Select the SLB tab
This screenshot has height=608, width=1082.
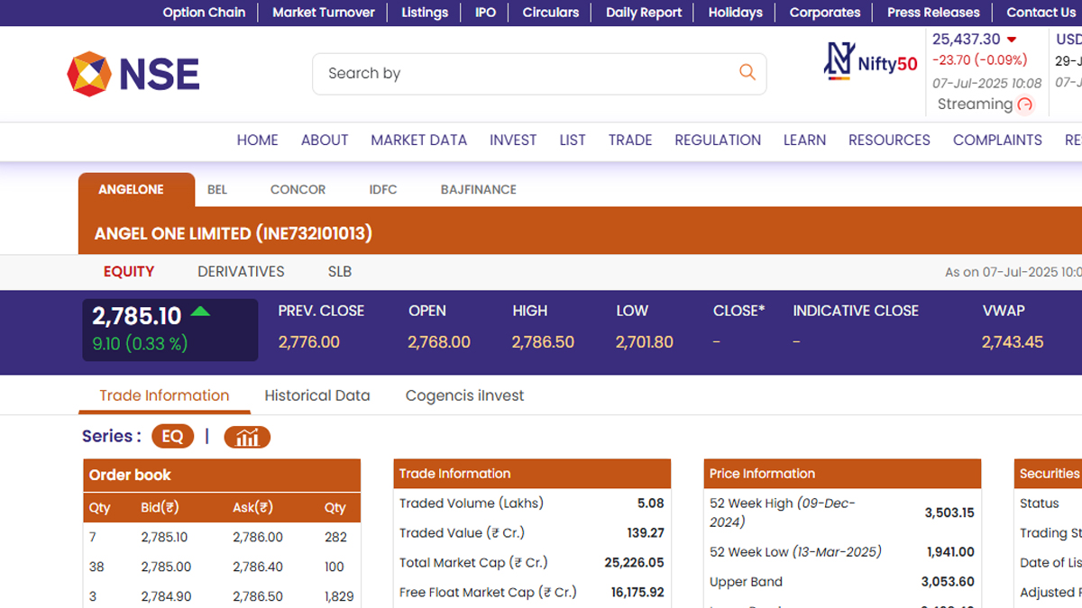340,271
